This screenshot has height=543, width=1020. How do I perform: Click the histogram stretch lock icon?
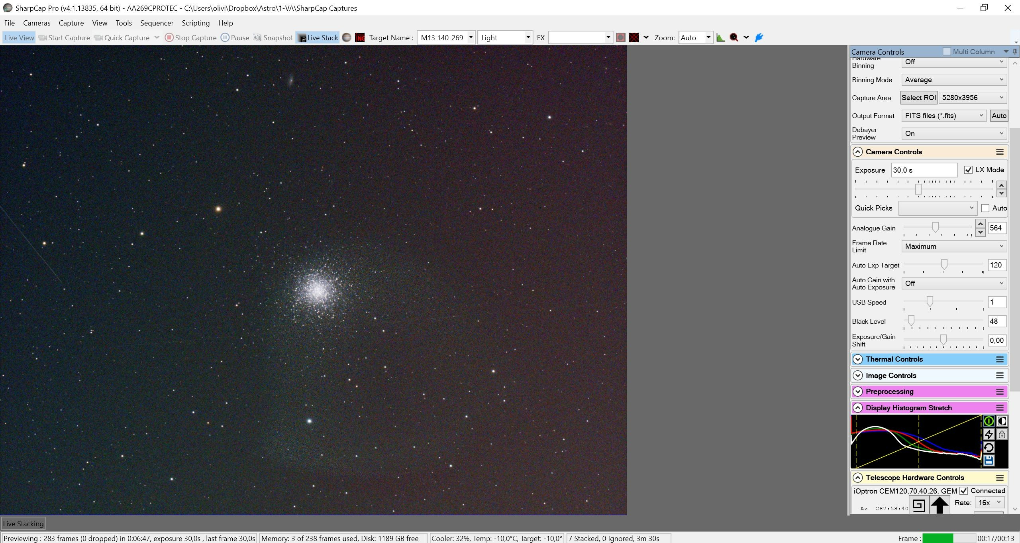click(x=1002, y=434)
